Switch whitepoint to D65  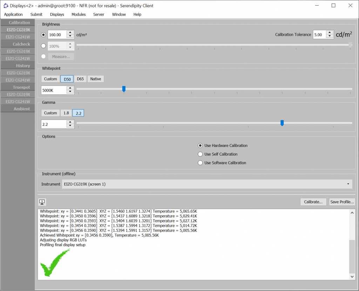[80, 79]
